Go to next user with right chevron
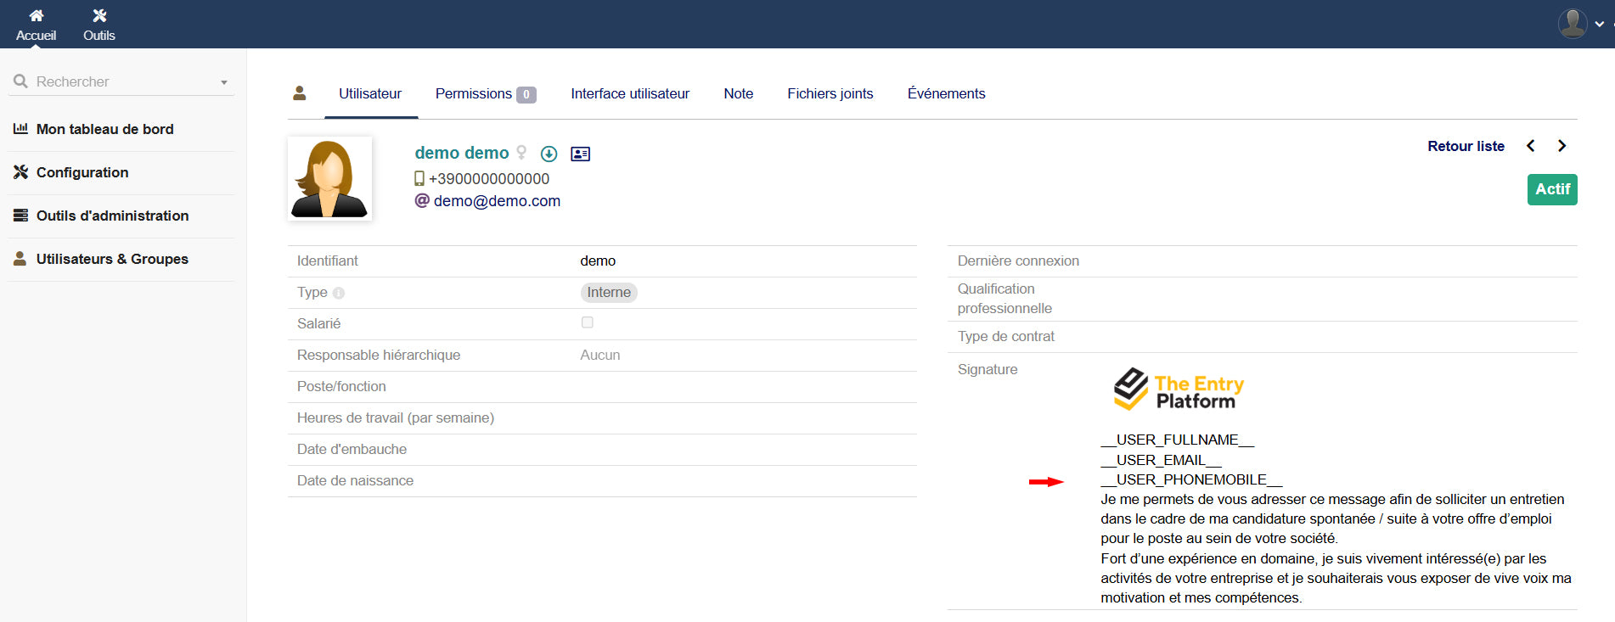This screenshot has height=622, width=1615. (x=1562, y=146)
